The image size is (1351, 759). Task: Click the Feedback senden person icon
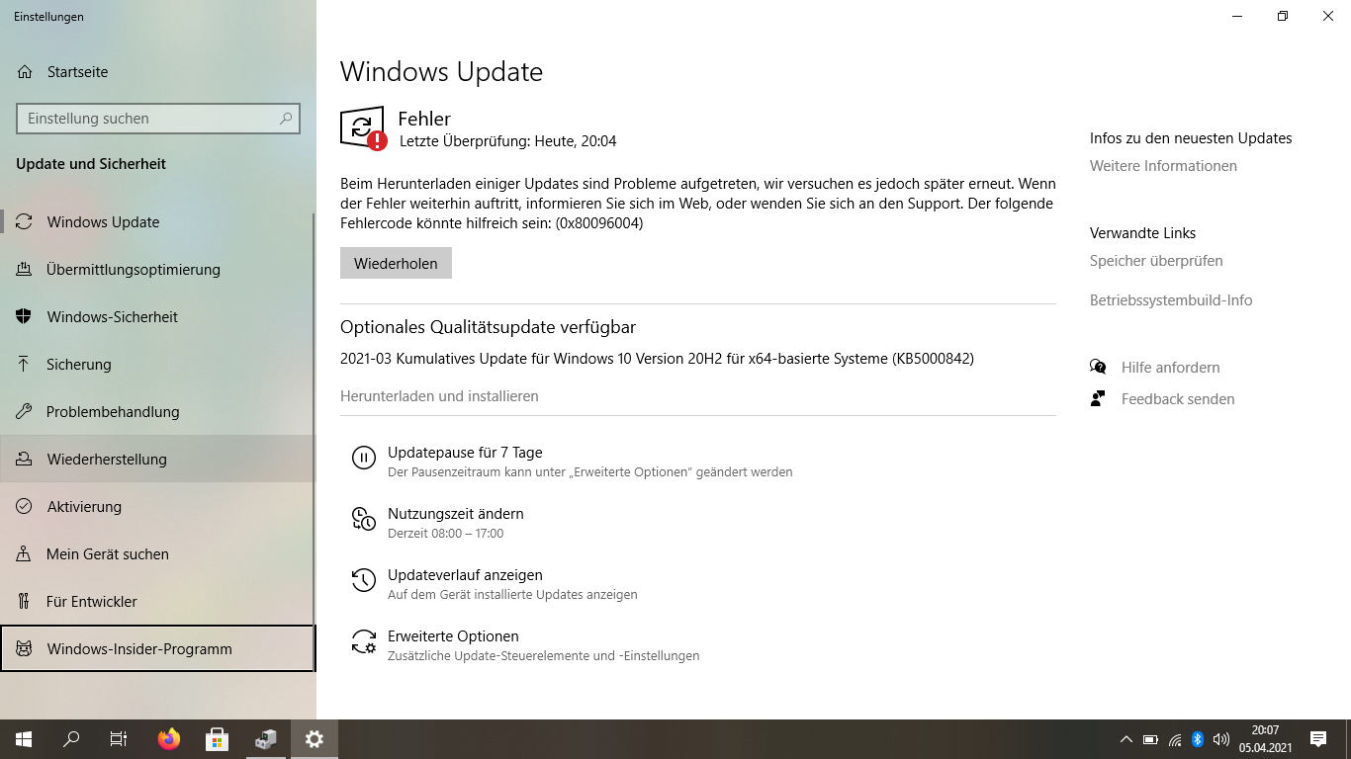tap(1098, 399)
